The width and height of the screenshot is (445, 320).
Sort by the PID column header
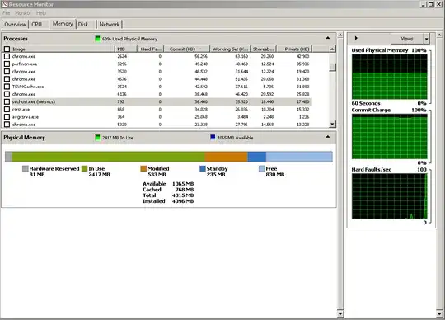[x=126, y=49]
